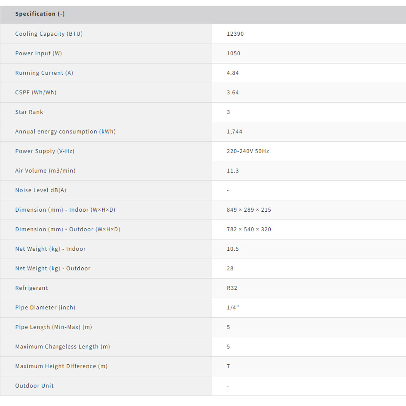Click the Air Volume (m3/min) label
This screenshot has width=406, height=406.
click(45, 171)
